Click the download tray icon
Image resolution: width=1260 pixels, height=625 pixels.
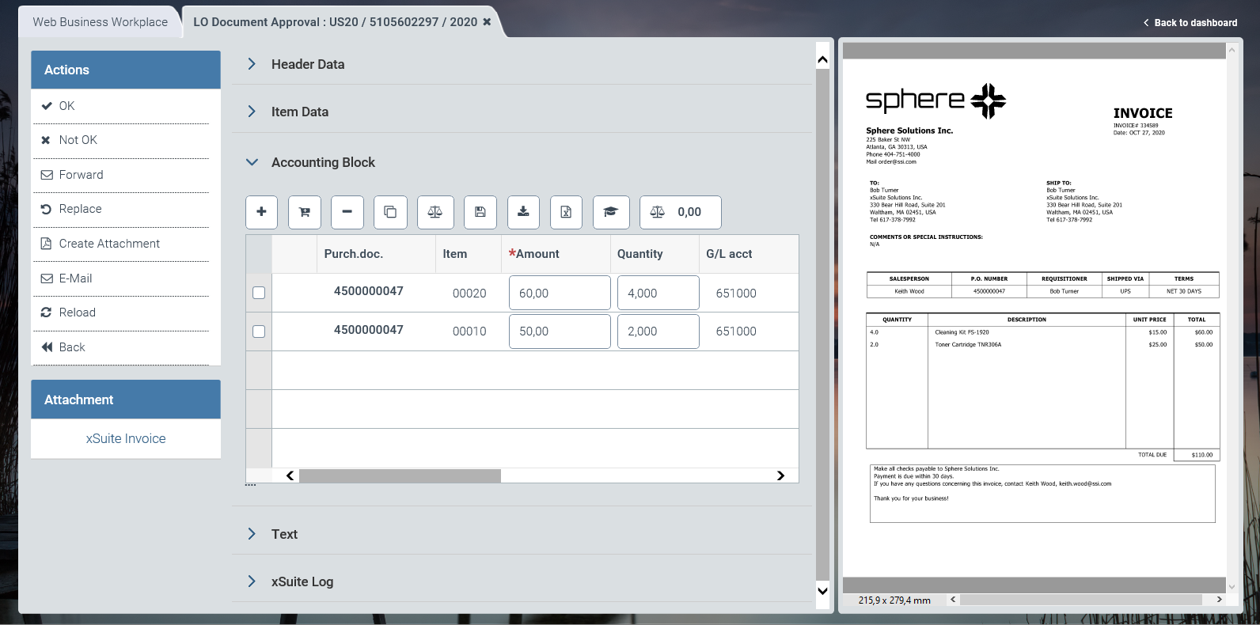pos(522,212)
